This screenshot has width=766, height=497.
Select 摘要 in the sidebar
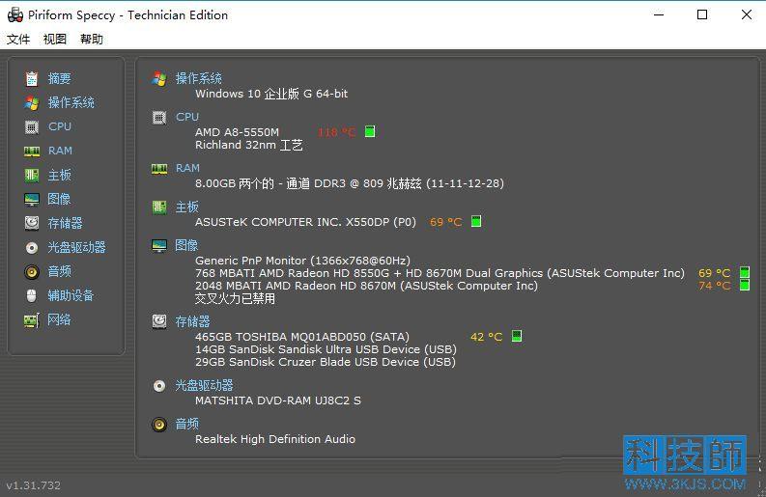(59, 78)
